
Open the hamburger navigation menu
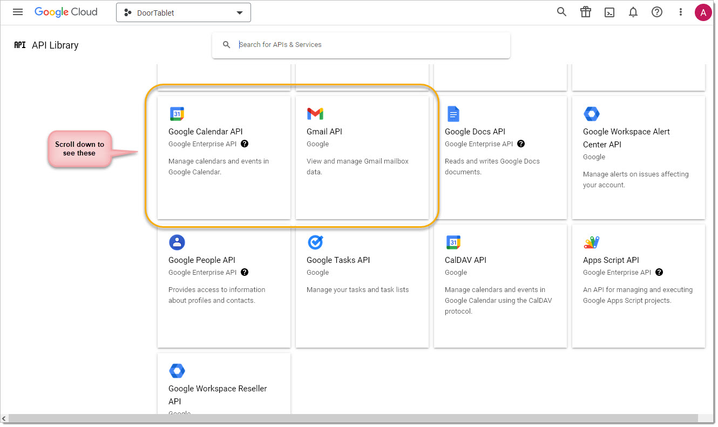[x=18, y=12]
